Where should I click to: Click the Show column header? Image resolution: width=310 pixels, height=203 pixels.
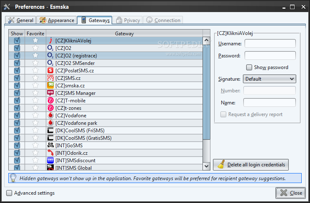point(17,34)
